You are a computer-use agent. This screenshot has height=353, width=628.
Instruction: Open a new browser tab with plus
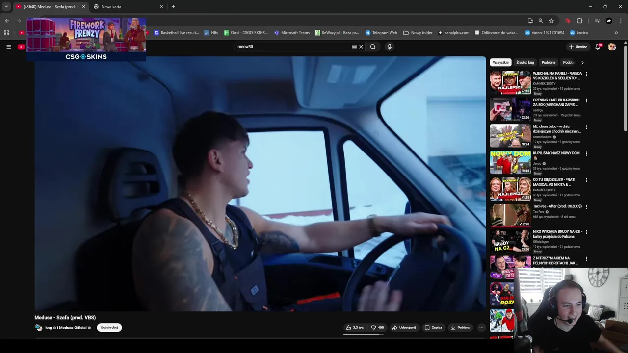tap(173, 7)
